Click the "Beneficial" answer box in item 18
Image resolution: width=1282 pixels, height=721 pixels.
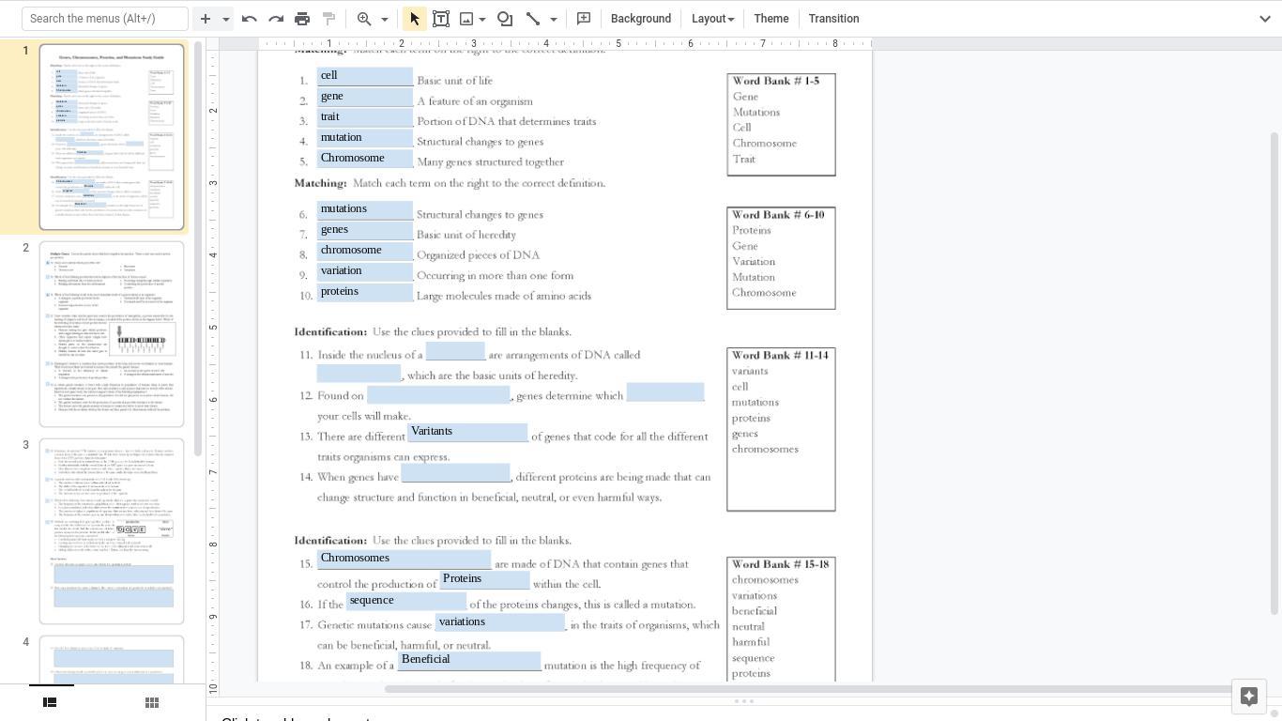[x=469, y=661]
